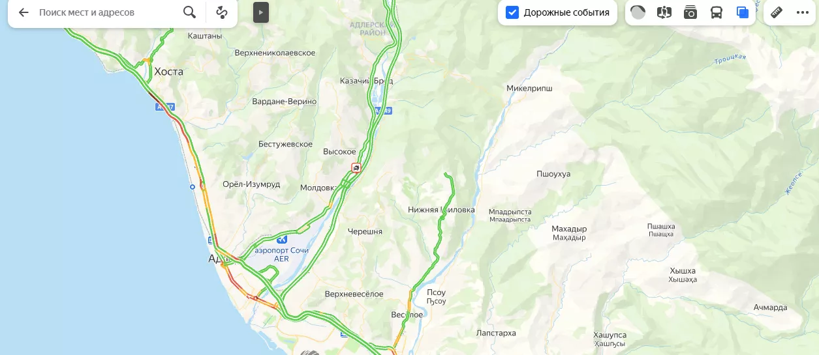Open the three-dots more menu
Image resolution: width=819 pixels, height=355 pixels.
803,12
